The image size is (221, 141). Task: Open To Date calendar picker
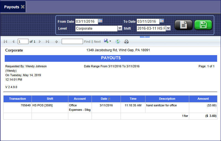(x=162, y=21)
